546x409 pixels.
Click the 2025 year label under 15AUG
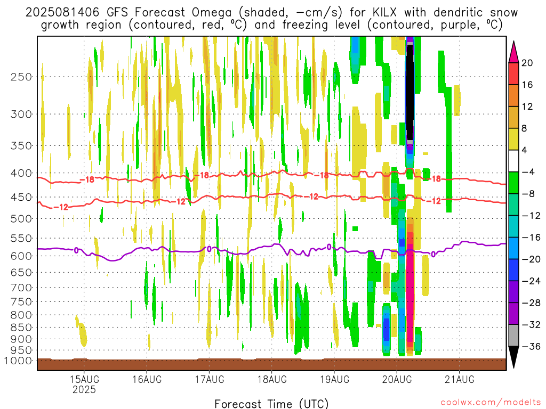coord(84,389)
